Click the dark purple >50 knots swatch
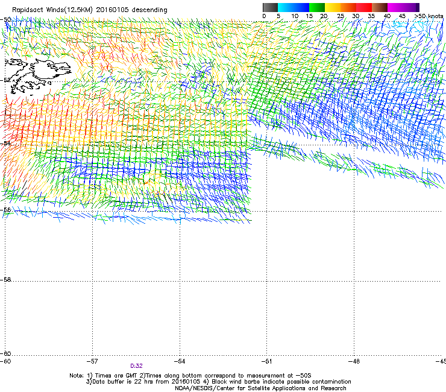 coord(418,7)
